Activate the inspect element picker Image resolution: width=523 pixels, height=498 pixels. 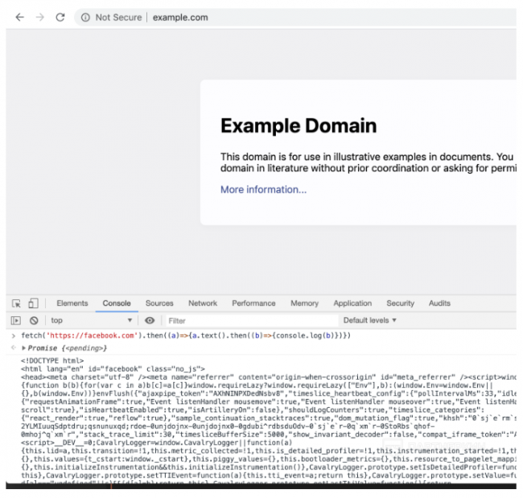pos(17,303)
